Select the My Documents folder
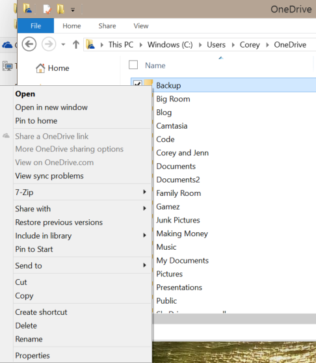 [182, 260]
